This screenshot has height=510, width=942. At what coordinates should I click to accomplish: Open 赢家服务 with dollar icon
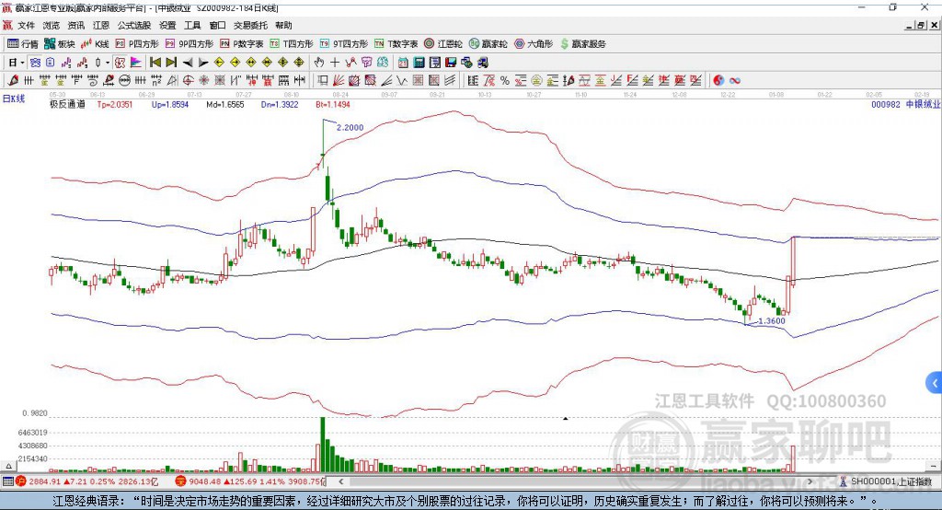[583, 44]
